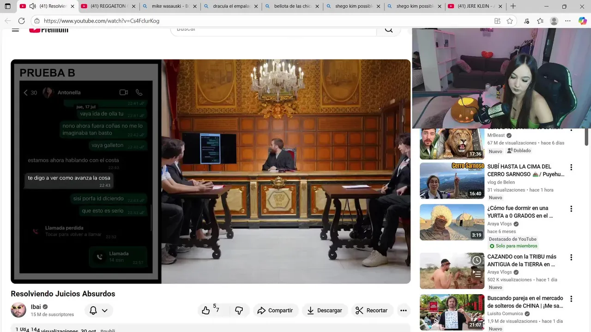Open SUBÍ HASTA LA CIMA video title
Screen dimensions: 591x332
coord(525,170)
